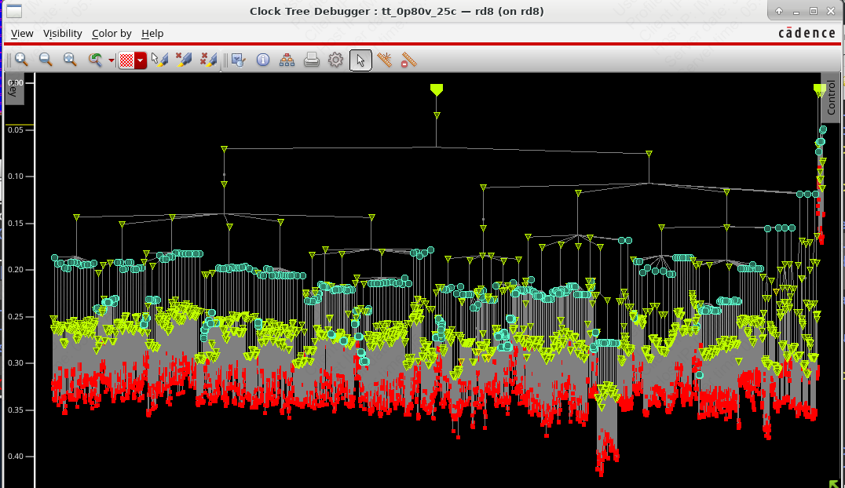Open the Color by menu
The width and height of the screenshot is (845, 488).
pyautogui.click(x=112, y=33)
